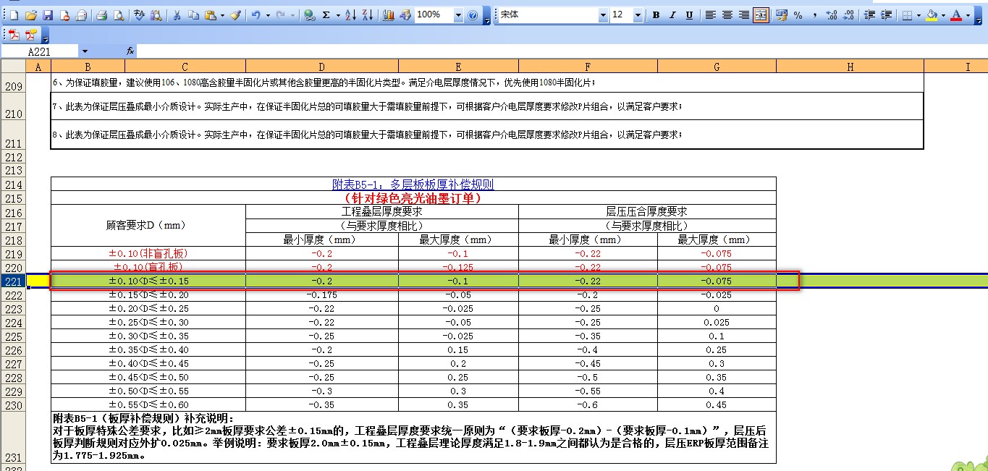This screenshot has width=988, height=471.
Task: Create a new blank workbook
Action: pos(14,15)
